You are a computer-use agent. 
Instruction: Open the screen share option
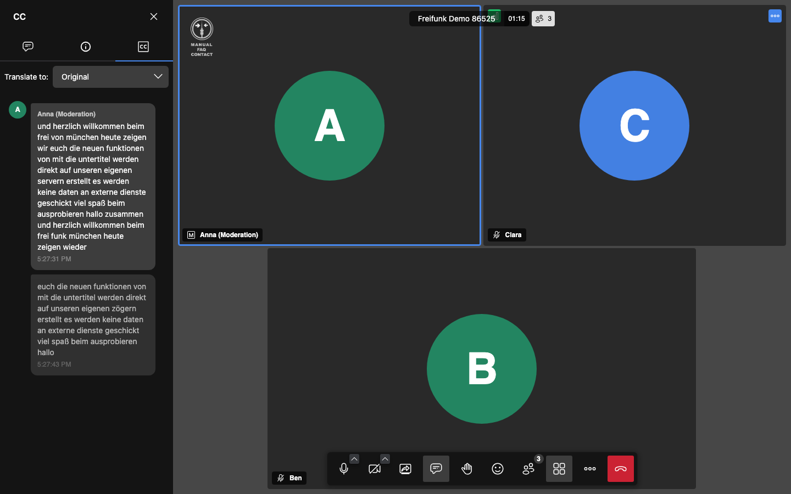pos(405,469)
